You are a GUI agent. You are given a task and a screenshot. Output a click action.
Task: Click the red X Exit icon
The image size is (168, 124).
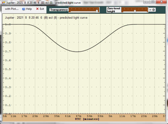pyautogui.click(x=37, y=9)
